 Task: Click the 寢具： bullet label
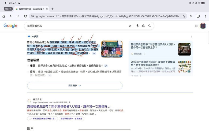33,72
